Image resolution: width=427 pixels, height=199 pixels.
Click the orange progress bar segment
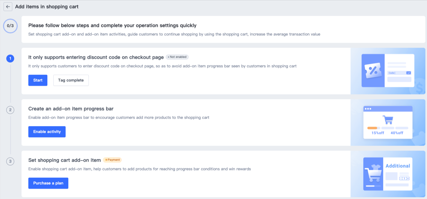[x=372, y=128]
